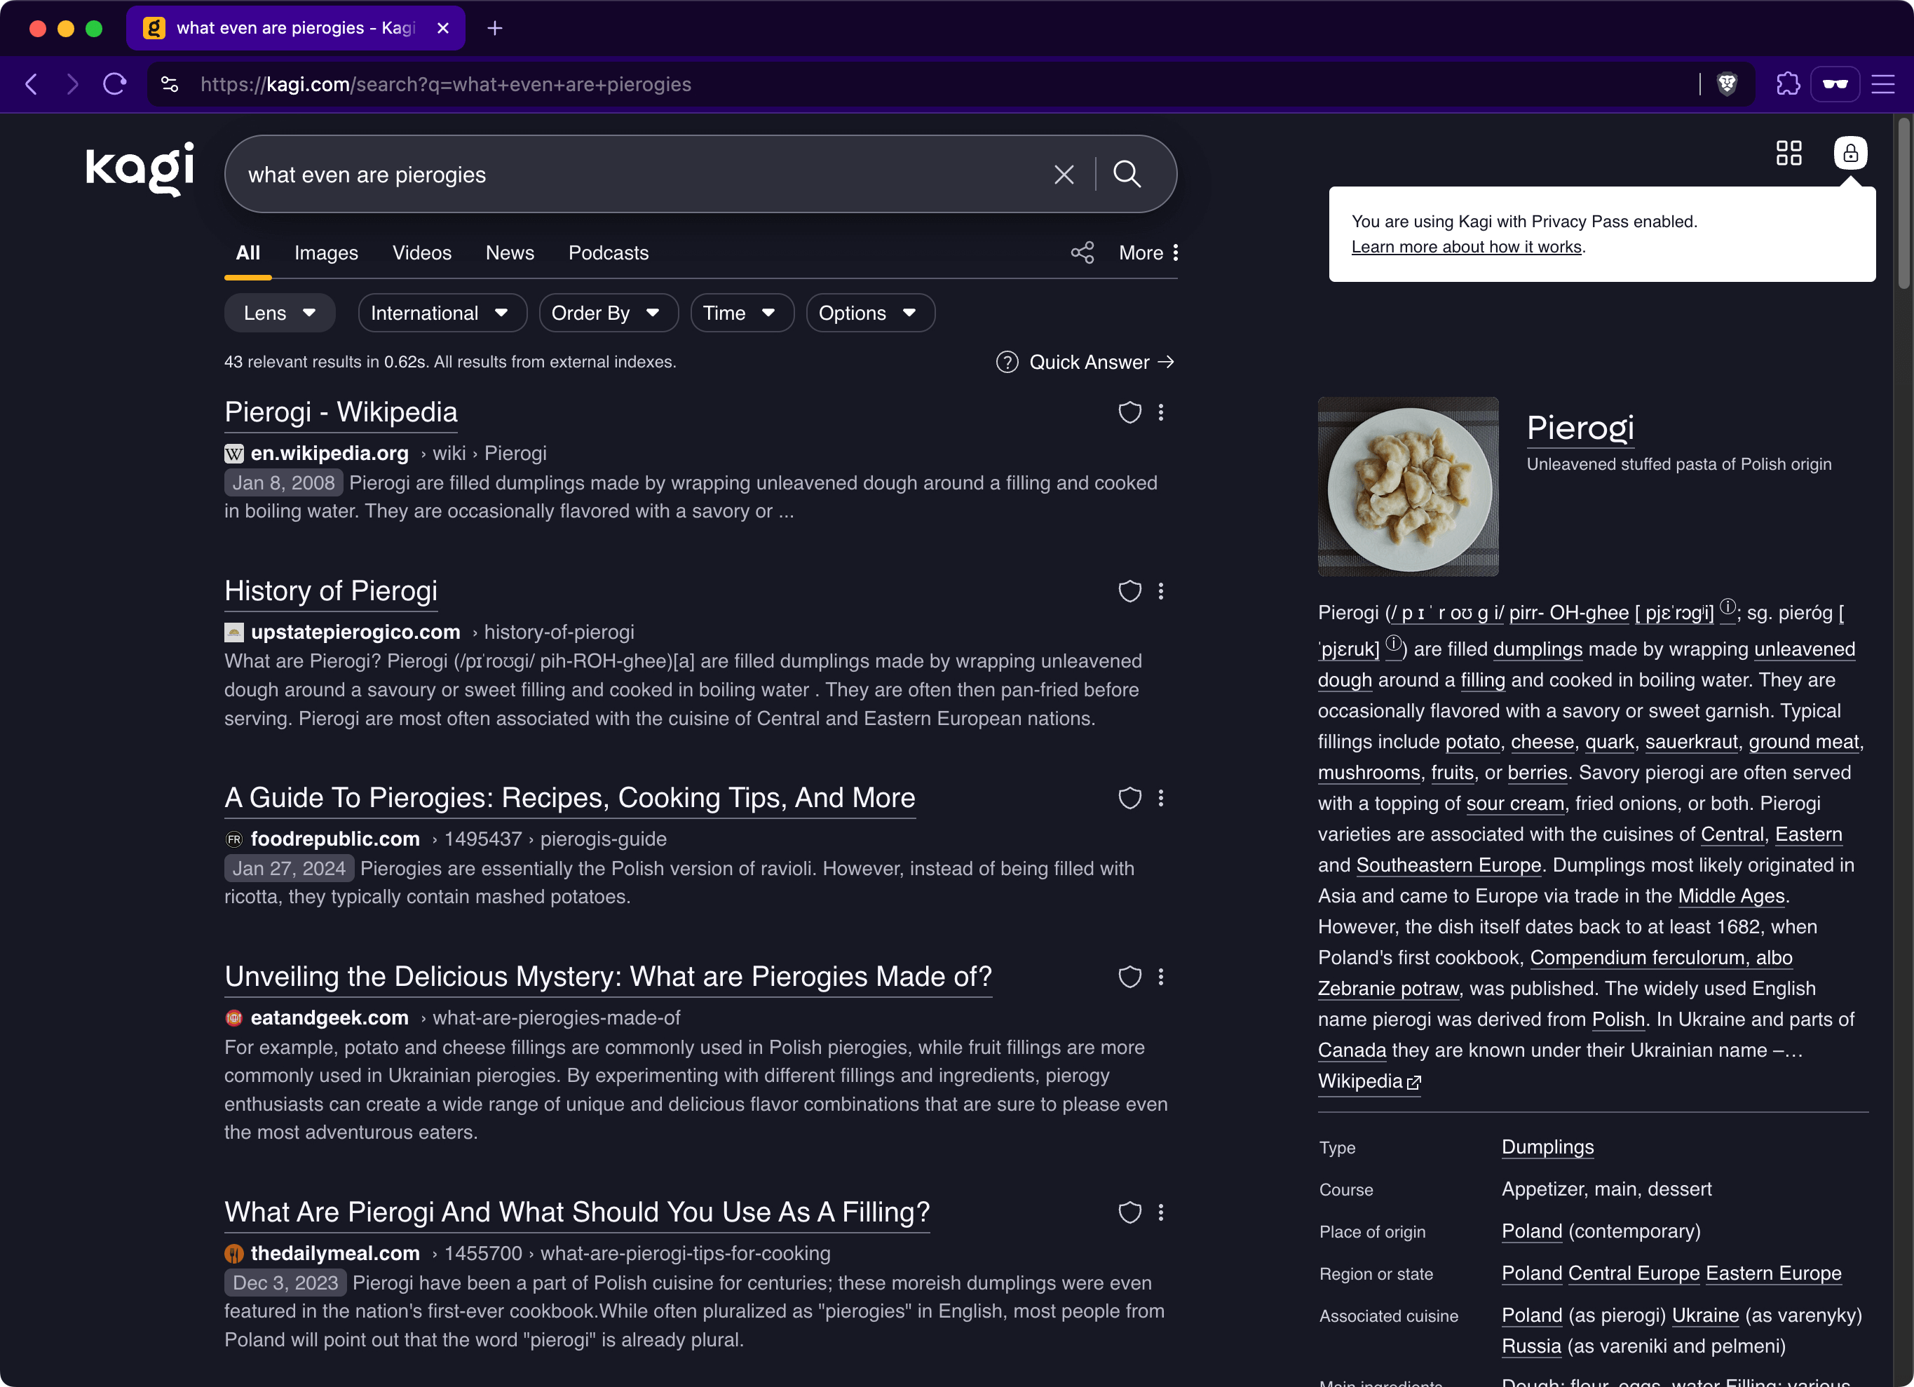Go forward to the next page
1914x1387 pixels.
tap(73, 84)
